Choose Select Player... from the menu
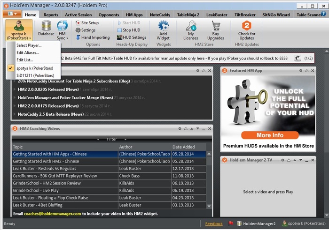 29,45
